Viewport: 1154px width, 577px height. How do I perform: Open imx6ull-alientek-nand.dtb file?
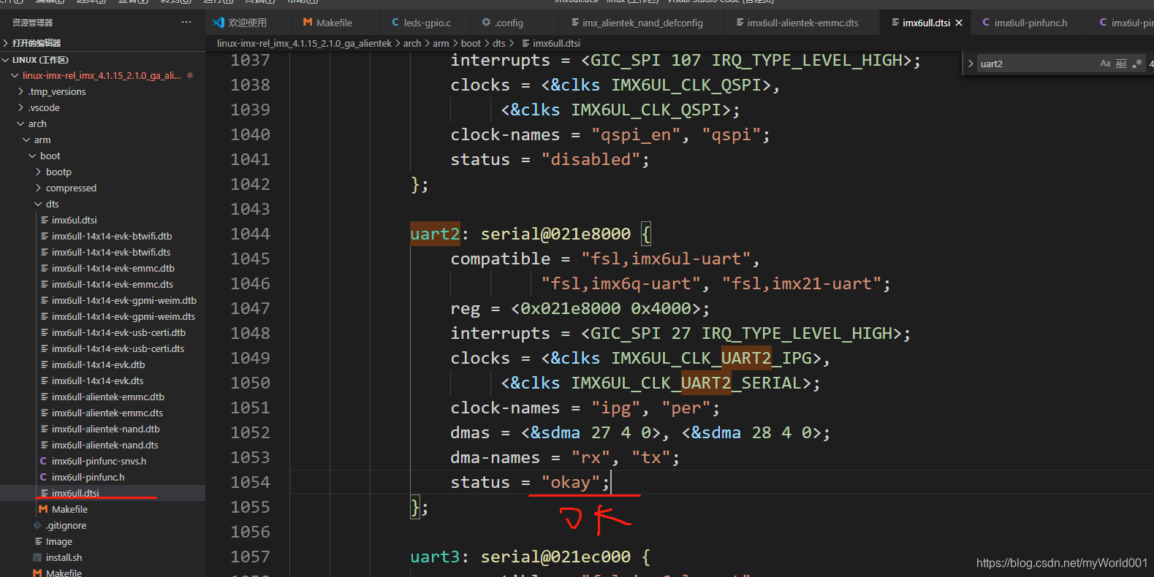[x=105, y=429]
